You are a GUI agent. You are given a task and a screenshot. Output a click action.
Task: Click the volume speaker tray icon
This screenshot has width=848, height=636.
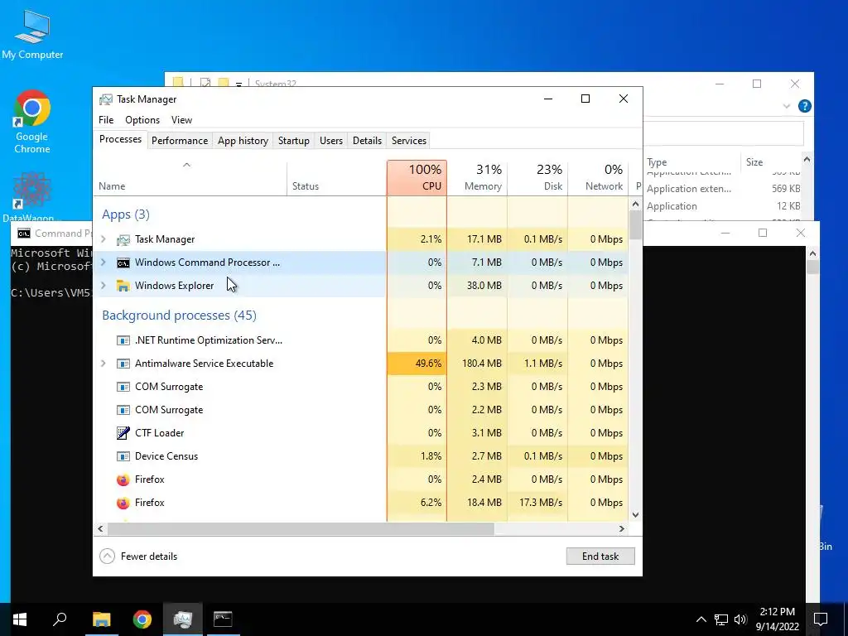(740, 619)
